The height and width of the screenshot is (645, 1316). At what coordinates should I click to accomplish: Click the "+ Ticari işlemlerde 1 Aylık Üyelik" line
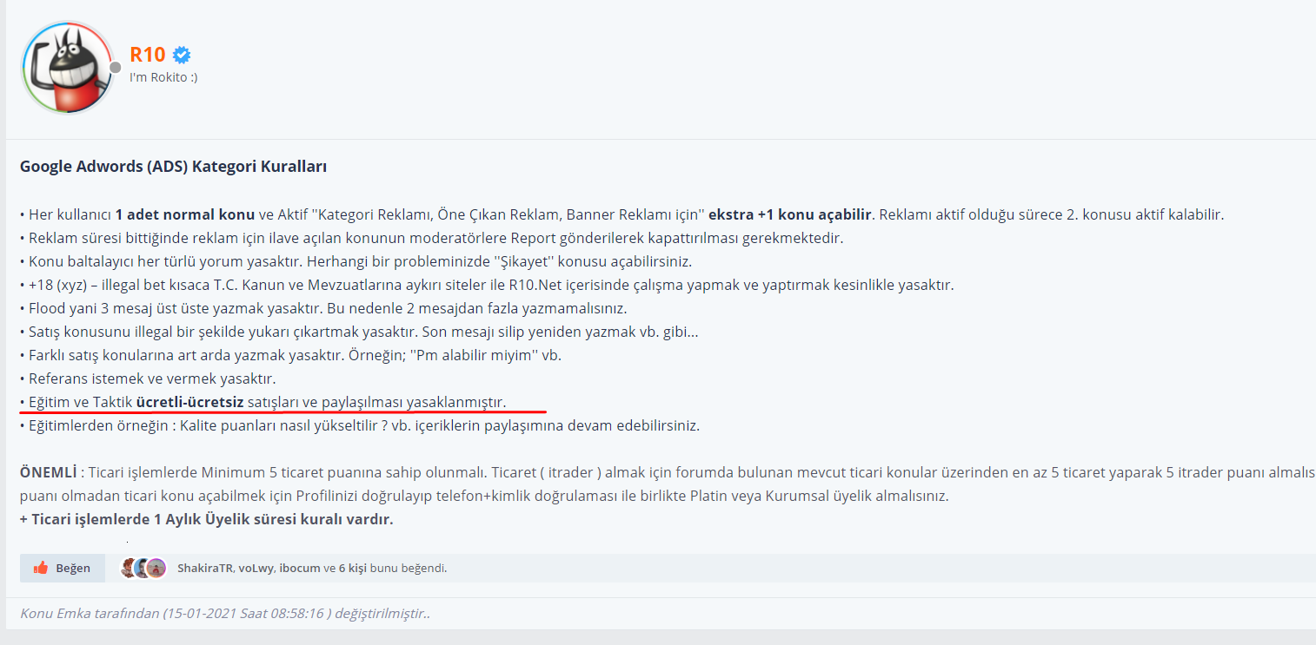point(207,520)
